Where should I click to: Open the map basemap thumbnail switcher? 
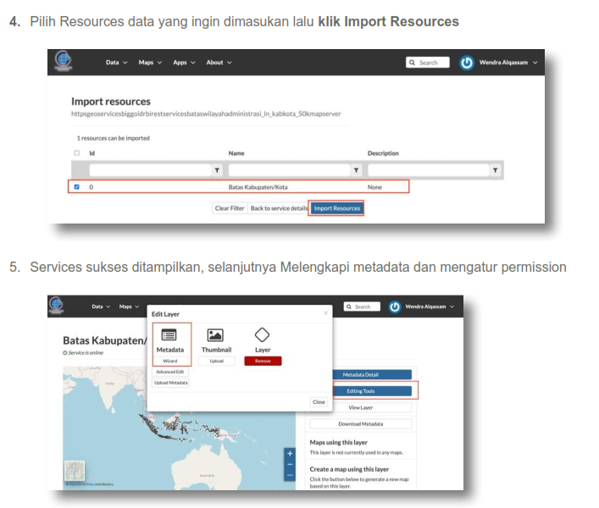pos(75,472)
